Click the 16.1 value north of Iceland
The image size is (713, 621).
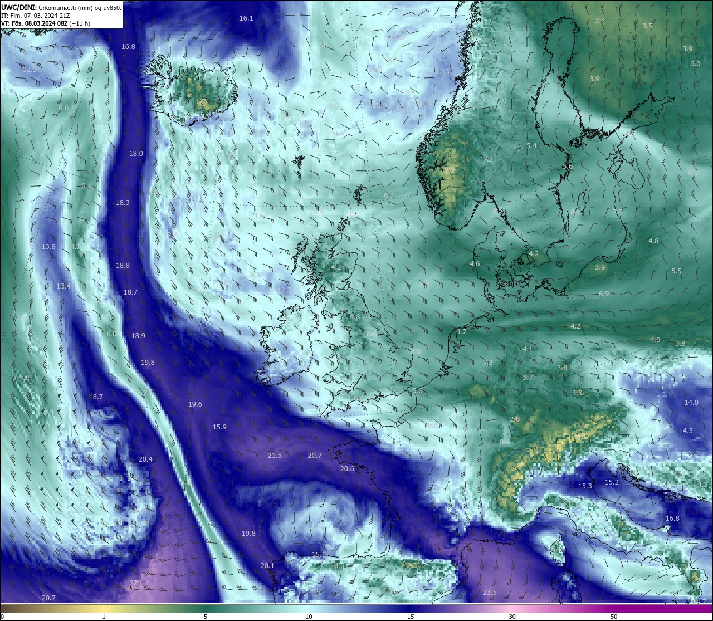(x=246, y=18)
